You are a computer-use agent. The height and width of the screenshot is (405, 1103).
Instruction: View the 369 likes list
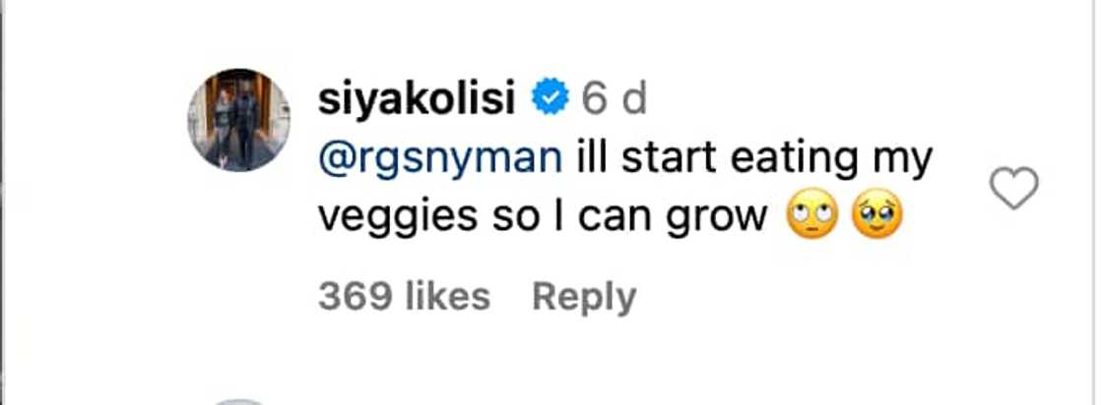click(x=404, y=296)
